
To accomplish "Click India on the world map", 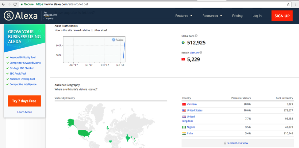I will [x=128, y=138].
